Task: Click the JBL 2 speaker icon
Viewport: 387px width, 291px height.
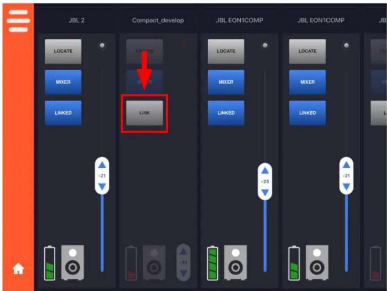Action: coord(73,263)
